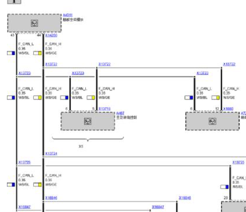Open the X18846 link on the F_CAN_H trunk wire
Screen dimensions: 246x212
click(x=51, y=198)
